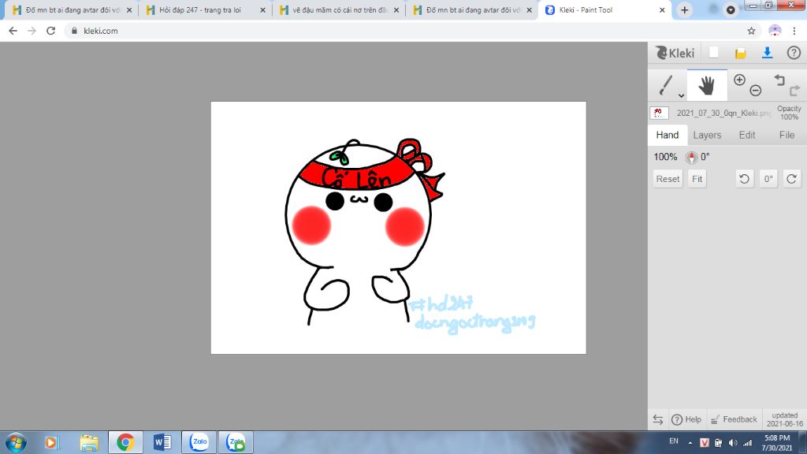
Task: Click the 100% zoom value text
Action: pyautogui.click(x=665, y=157)
